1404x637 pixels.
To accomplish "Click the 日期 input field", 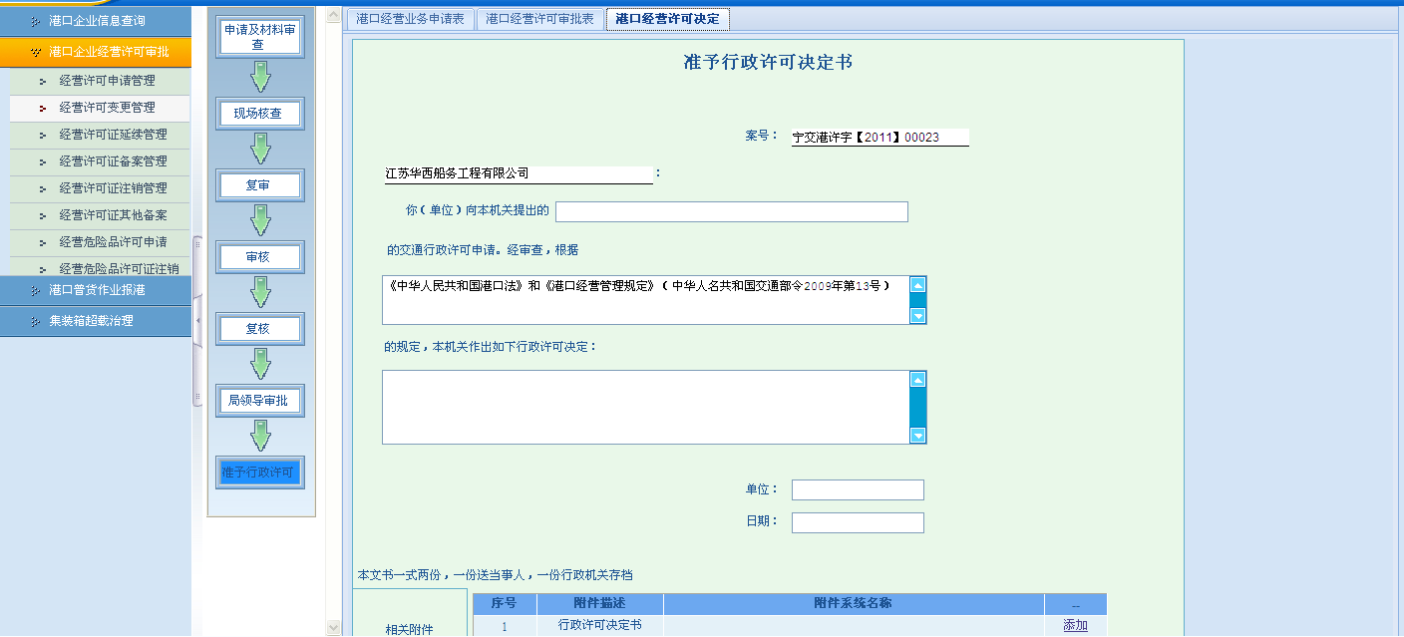I will [858, 522].
